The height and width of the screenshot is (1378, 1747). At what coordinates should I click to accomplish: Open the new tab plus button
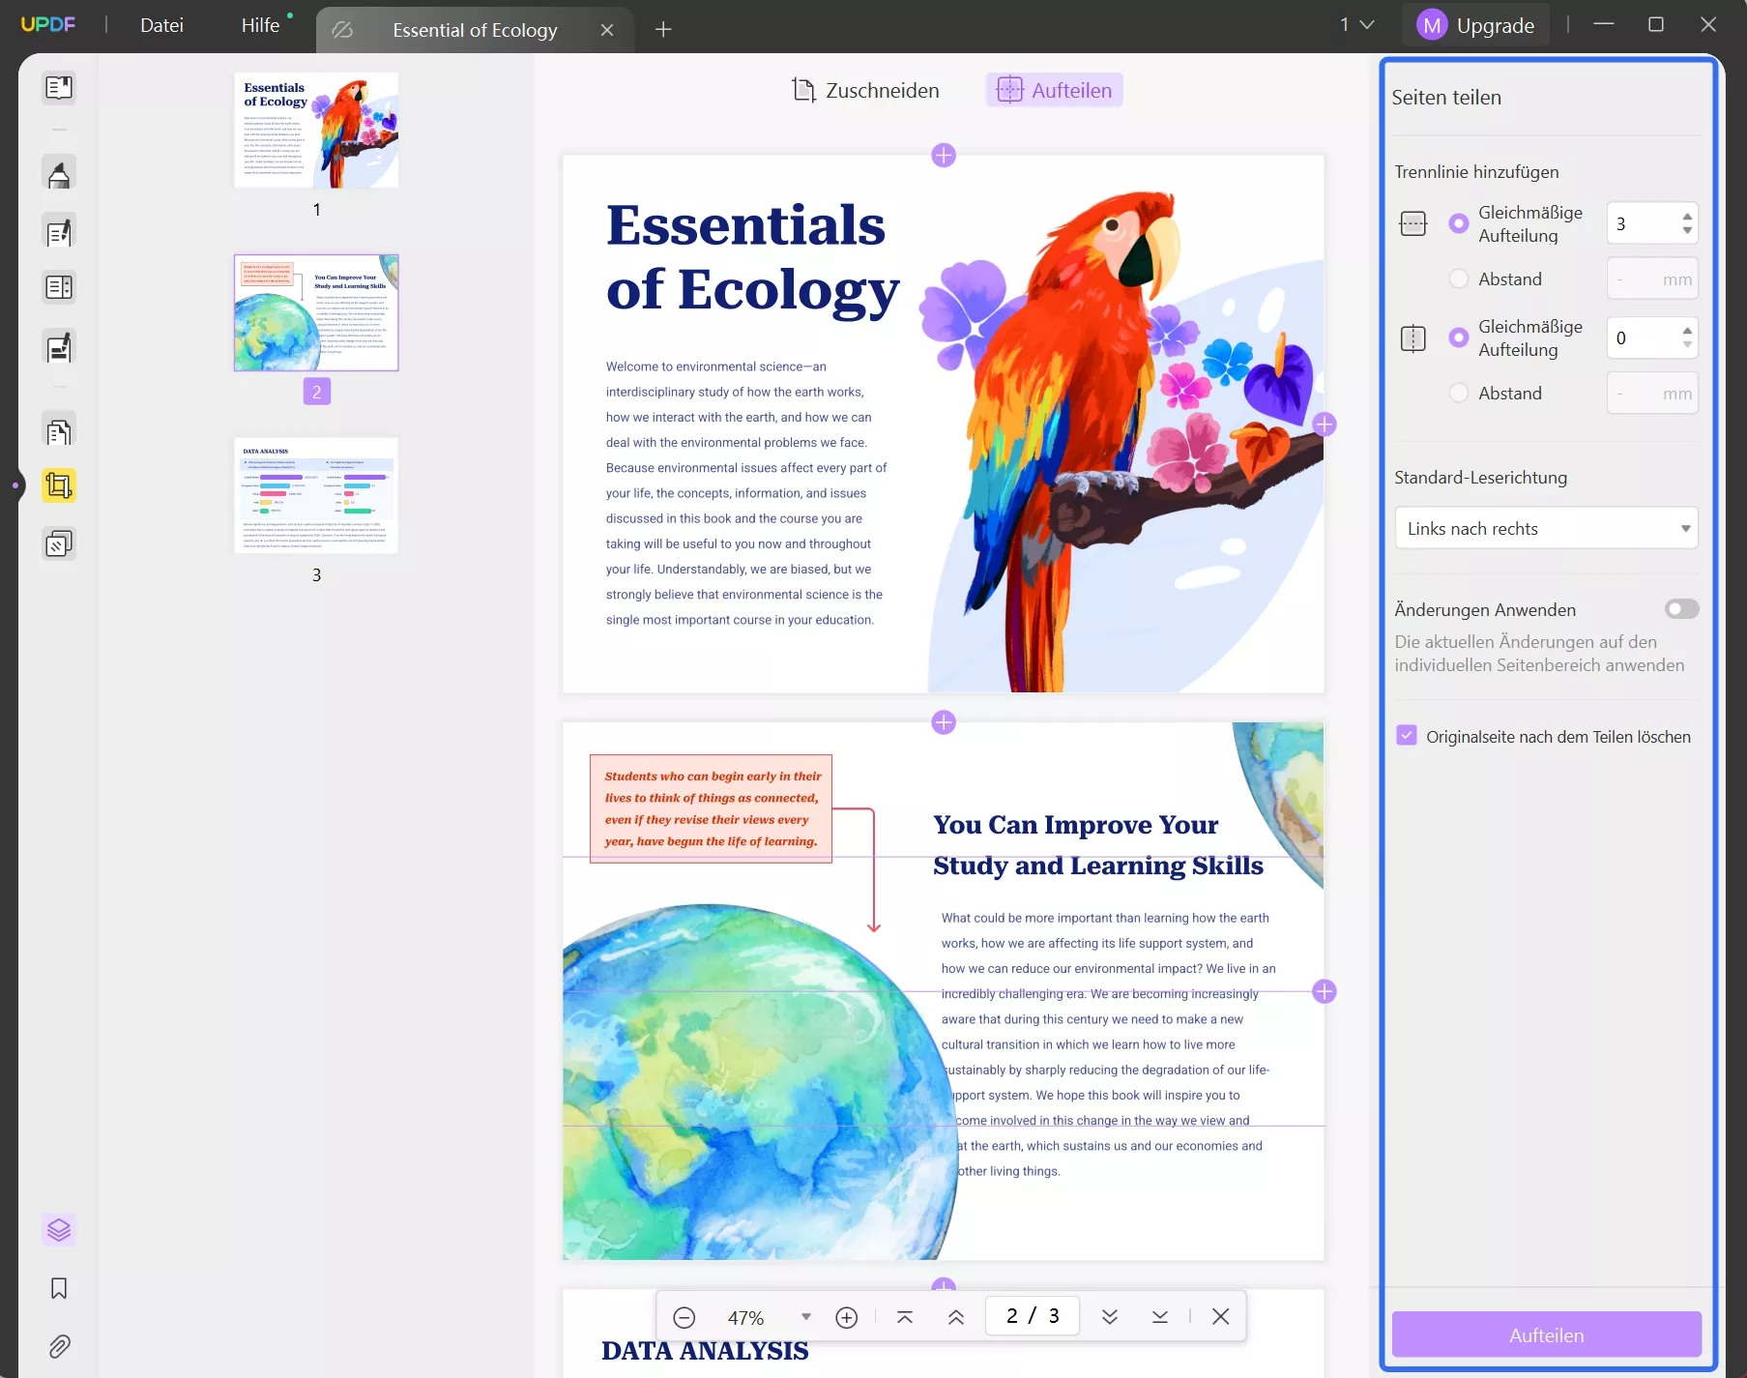pos(663,29)
